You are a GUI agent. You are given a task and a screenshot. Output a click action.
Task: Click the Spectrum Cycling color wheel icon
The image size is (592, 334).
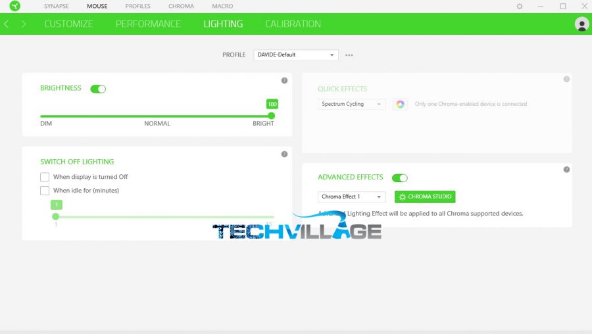click(400, 104)
